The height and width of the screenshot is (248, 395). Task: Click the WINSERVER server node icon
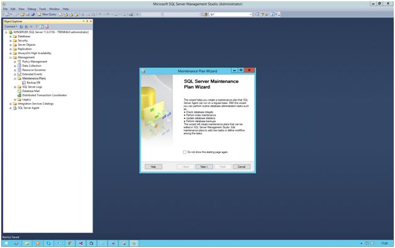pos(11,32)
